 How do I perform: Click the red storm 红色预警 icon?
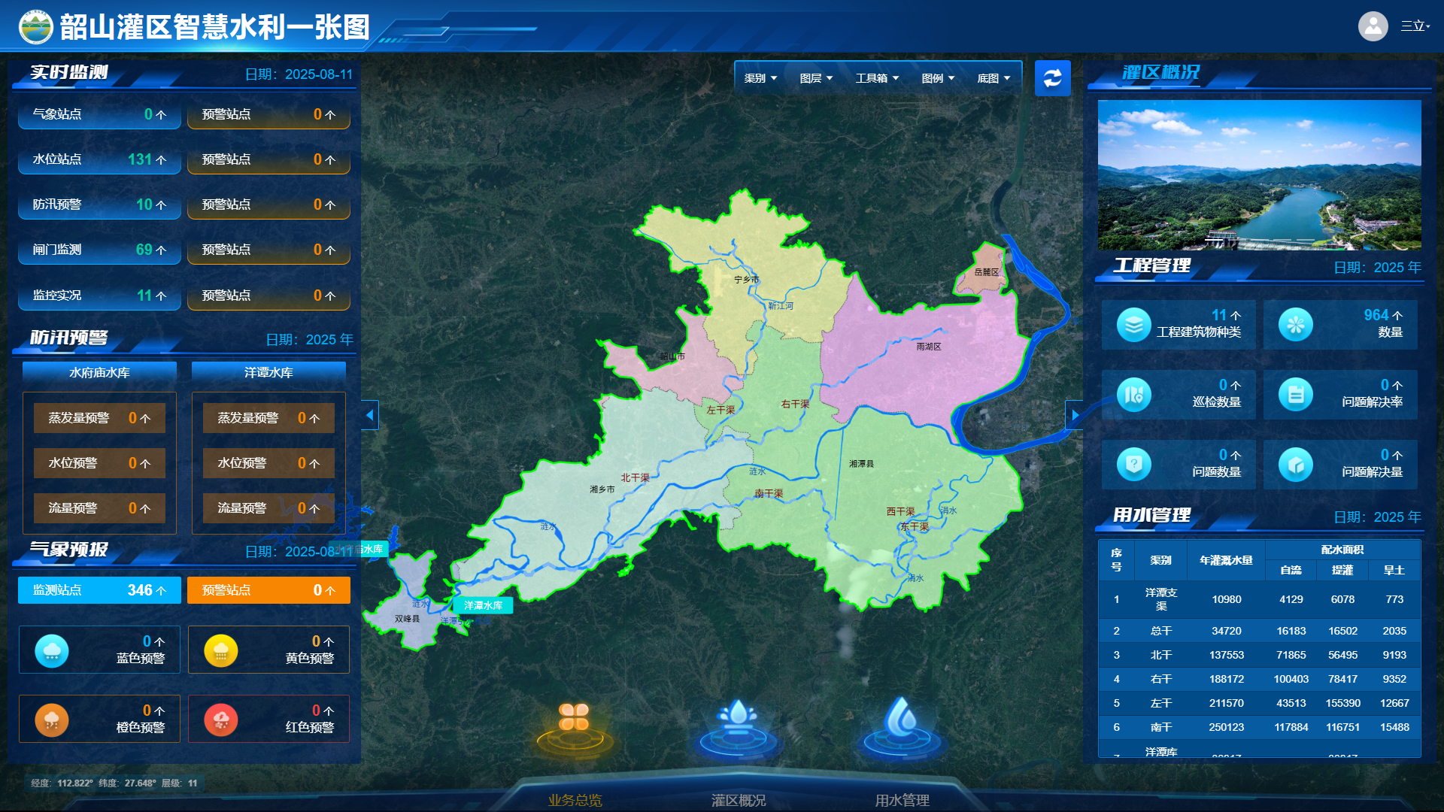(221, 720)
